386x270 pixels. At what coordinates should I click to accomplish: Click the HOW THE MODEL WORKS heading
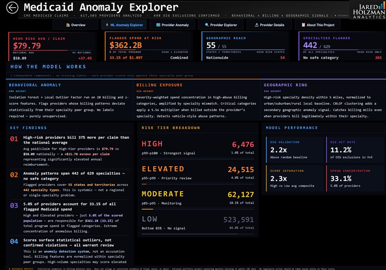[x=48, y=66]
